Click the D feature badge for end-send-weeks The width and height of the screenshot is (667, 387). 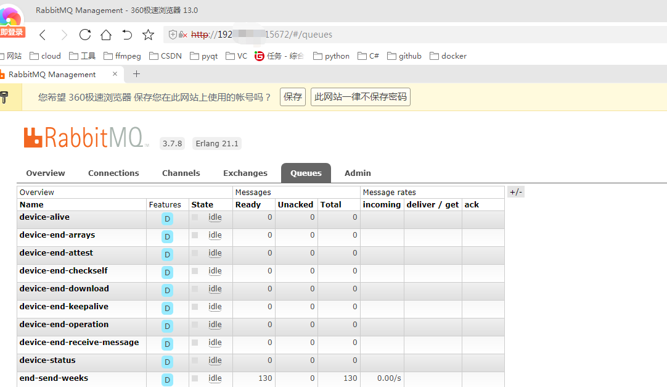(167, 380)
